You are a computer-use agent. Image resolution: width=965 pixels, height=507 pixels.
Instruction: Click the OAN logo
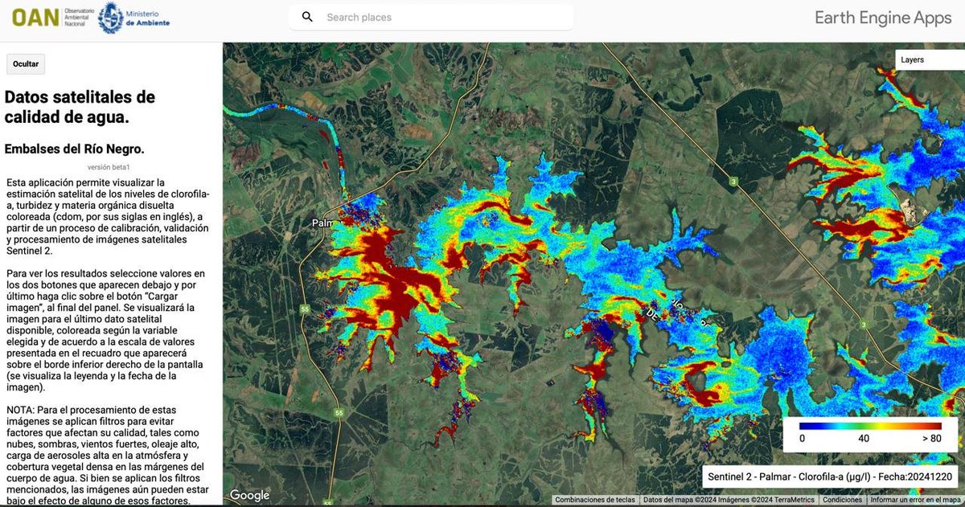pyautogui.click(x=35, y=18)
